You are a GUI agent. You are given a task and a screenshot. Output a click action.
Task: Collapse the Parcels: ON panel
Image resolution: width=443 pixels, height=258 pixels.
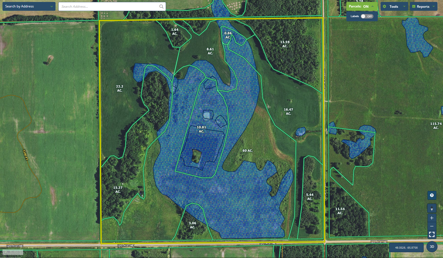point(373,6)
